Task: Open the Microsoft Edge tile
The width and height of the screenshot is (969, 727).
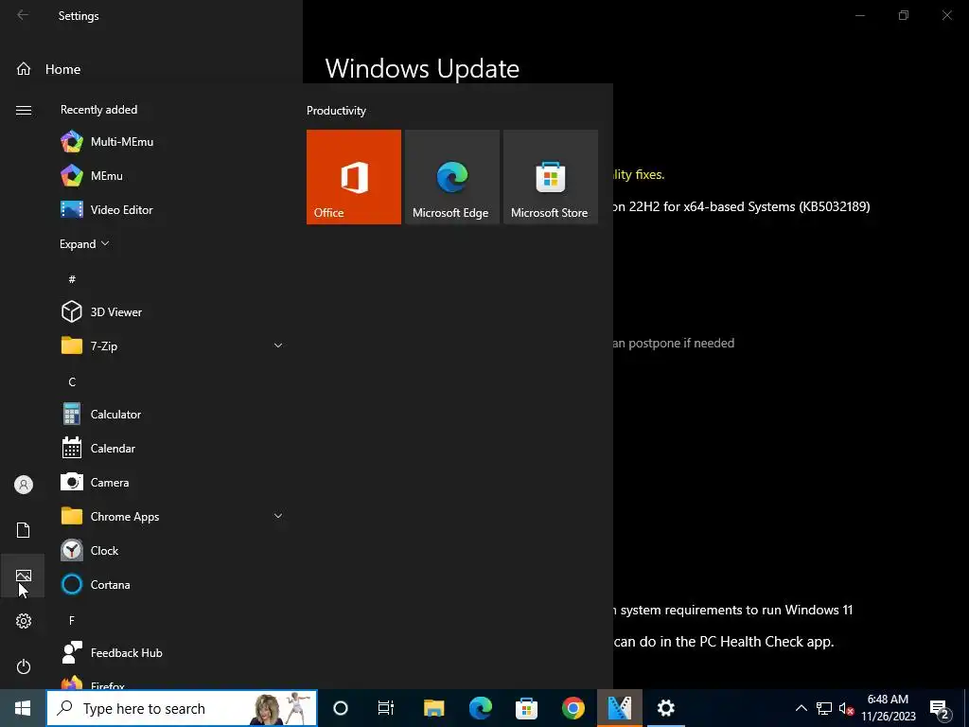Action: (x=451, y=177)
